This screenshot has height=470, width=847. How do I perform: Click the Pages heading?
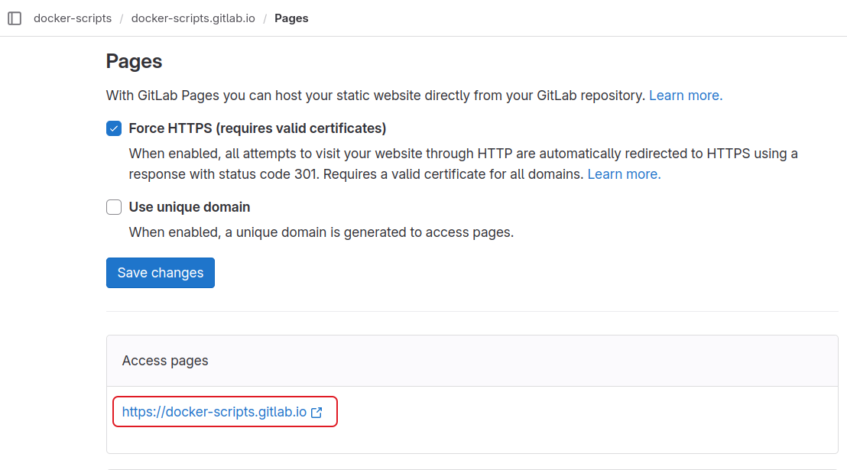coord(134,61)
